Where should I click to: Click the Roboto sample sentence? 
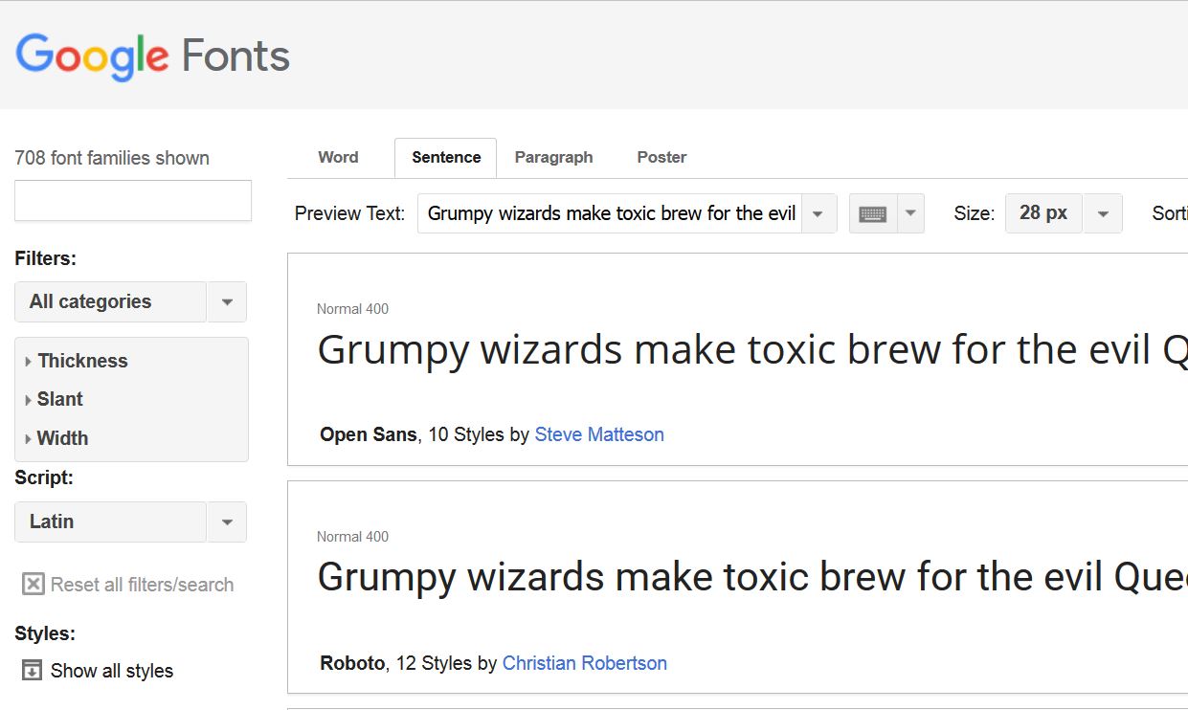752,579
